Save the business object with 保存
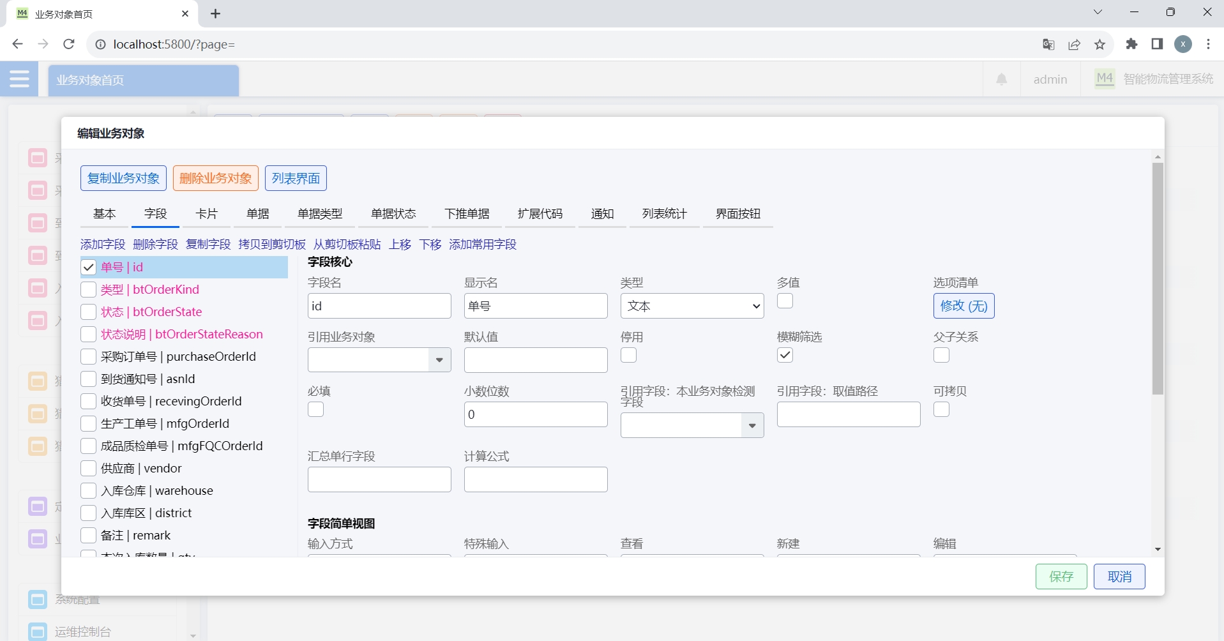This screenshot has width=1224, height=641. tap(1061, 577)
